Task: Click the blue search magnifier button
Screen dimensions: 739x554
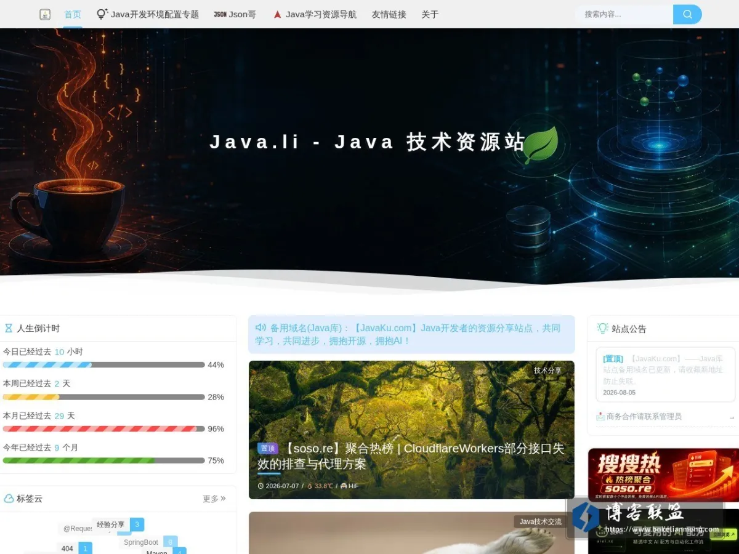Action: click(x=687, y=14)
